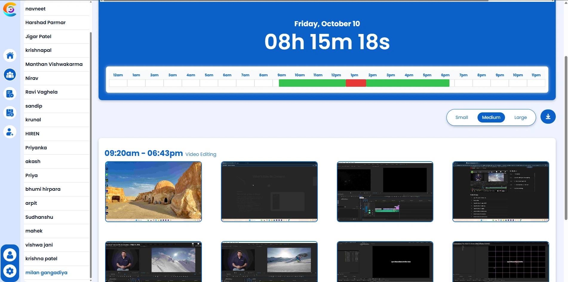Click the red inactivity segment on the timeline
The height and width of the screenshot is (282, 568).
[x=356, y=83]
